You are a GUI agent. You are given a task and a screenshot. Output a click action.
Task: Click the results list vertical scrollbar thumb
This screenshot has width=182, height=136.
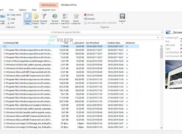point(162,53)
